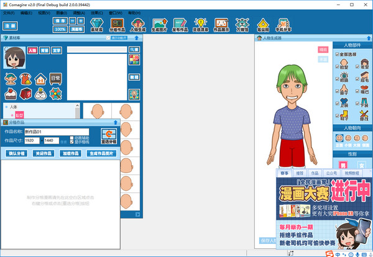
Task: Click the 生成图片 generate image icon
Action: pos(160,25)
